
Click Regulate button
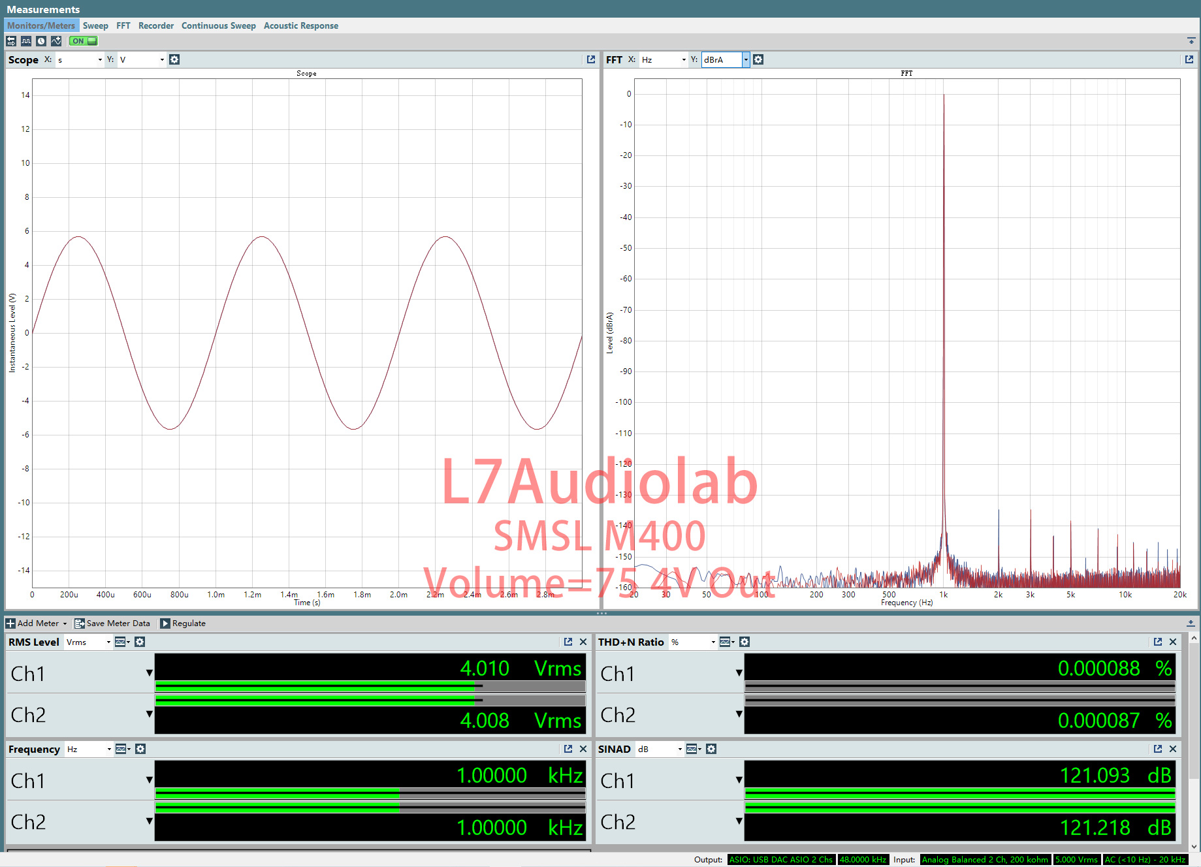point(184,623)
